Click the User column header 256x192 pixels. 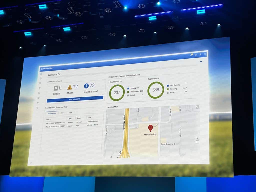[89, 118]
